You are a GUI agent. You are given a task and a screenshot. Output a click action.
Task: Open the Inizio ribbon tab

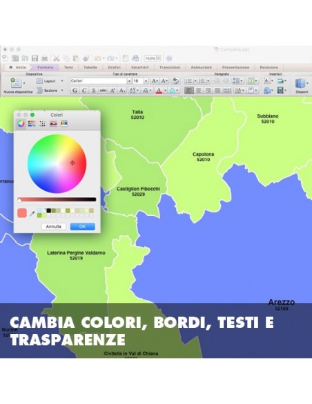18,67
